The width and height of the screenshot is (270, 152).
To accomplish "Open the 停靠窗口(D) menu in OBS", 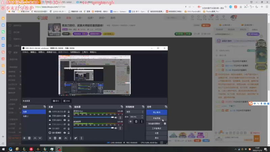I will click(x=51, y=52).
